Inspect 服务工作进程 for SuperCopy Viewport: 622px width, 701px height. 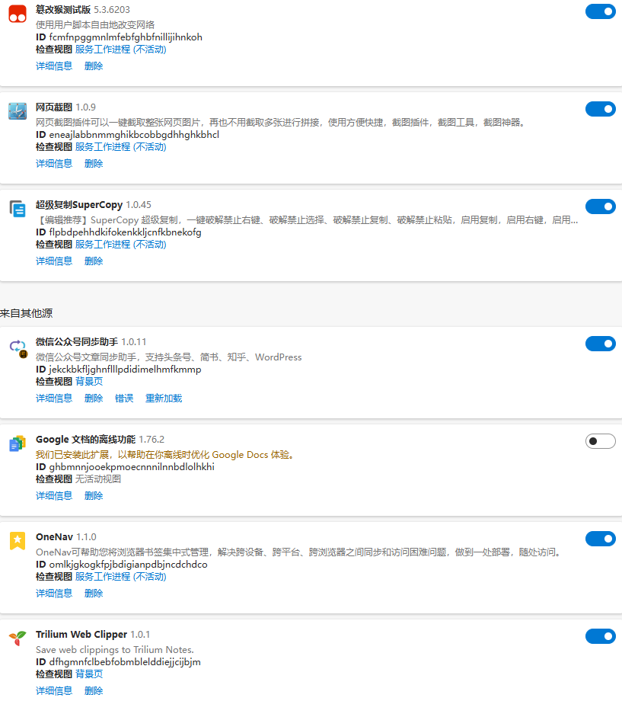[x=120, y=244]
